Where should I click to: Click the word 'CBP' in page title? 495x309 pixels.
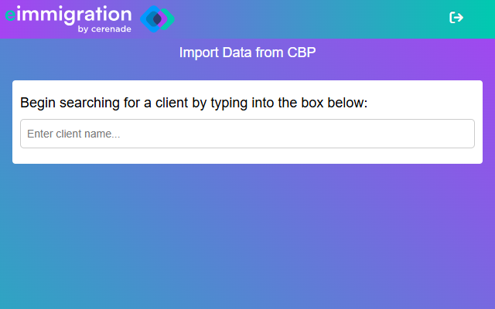[301, 53]
